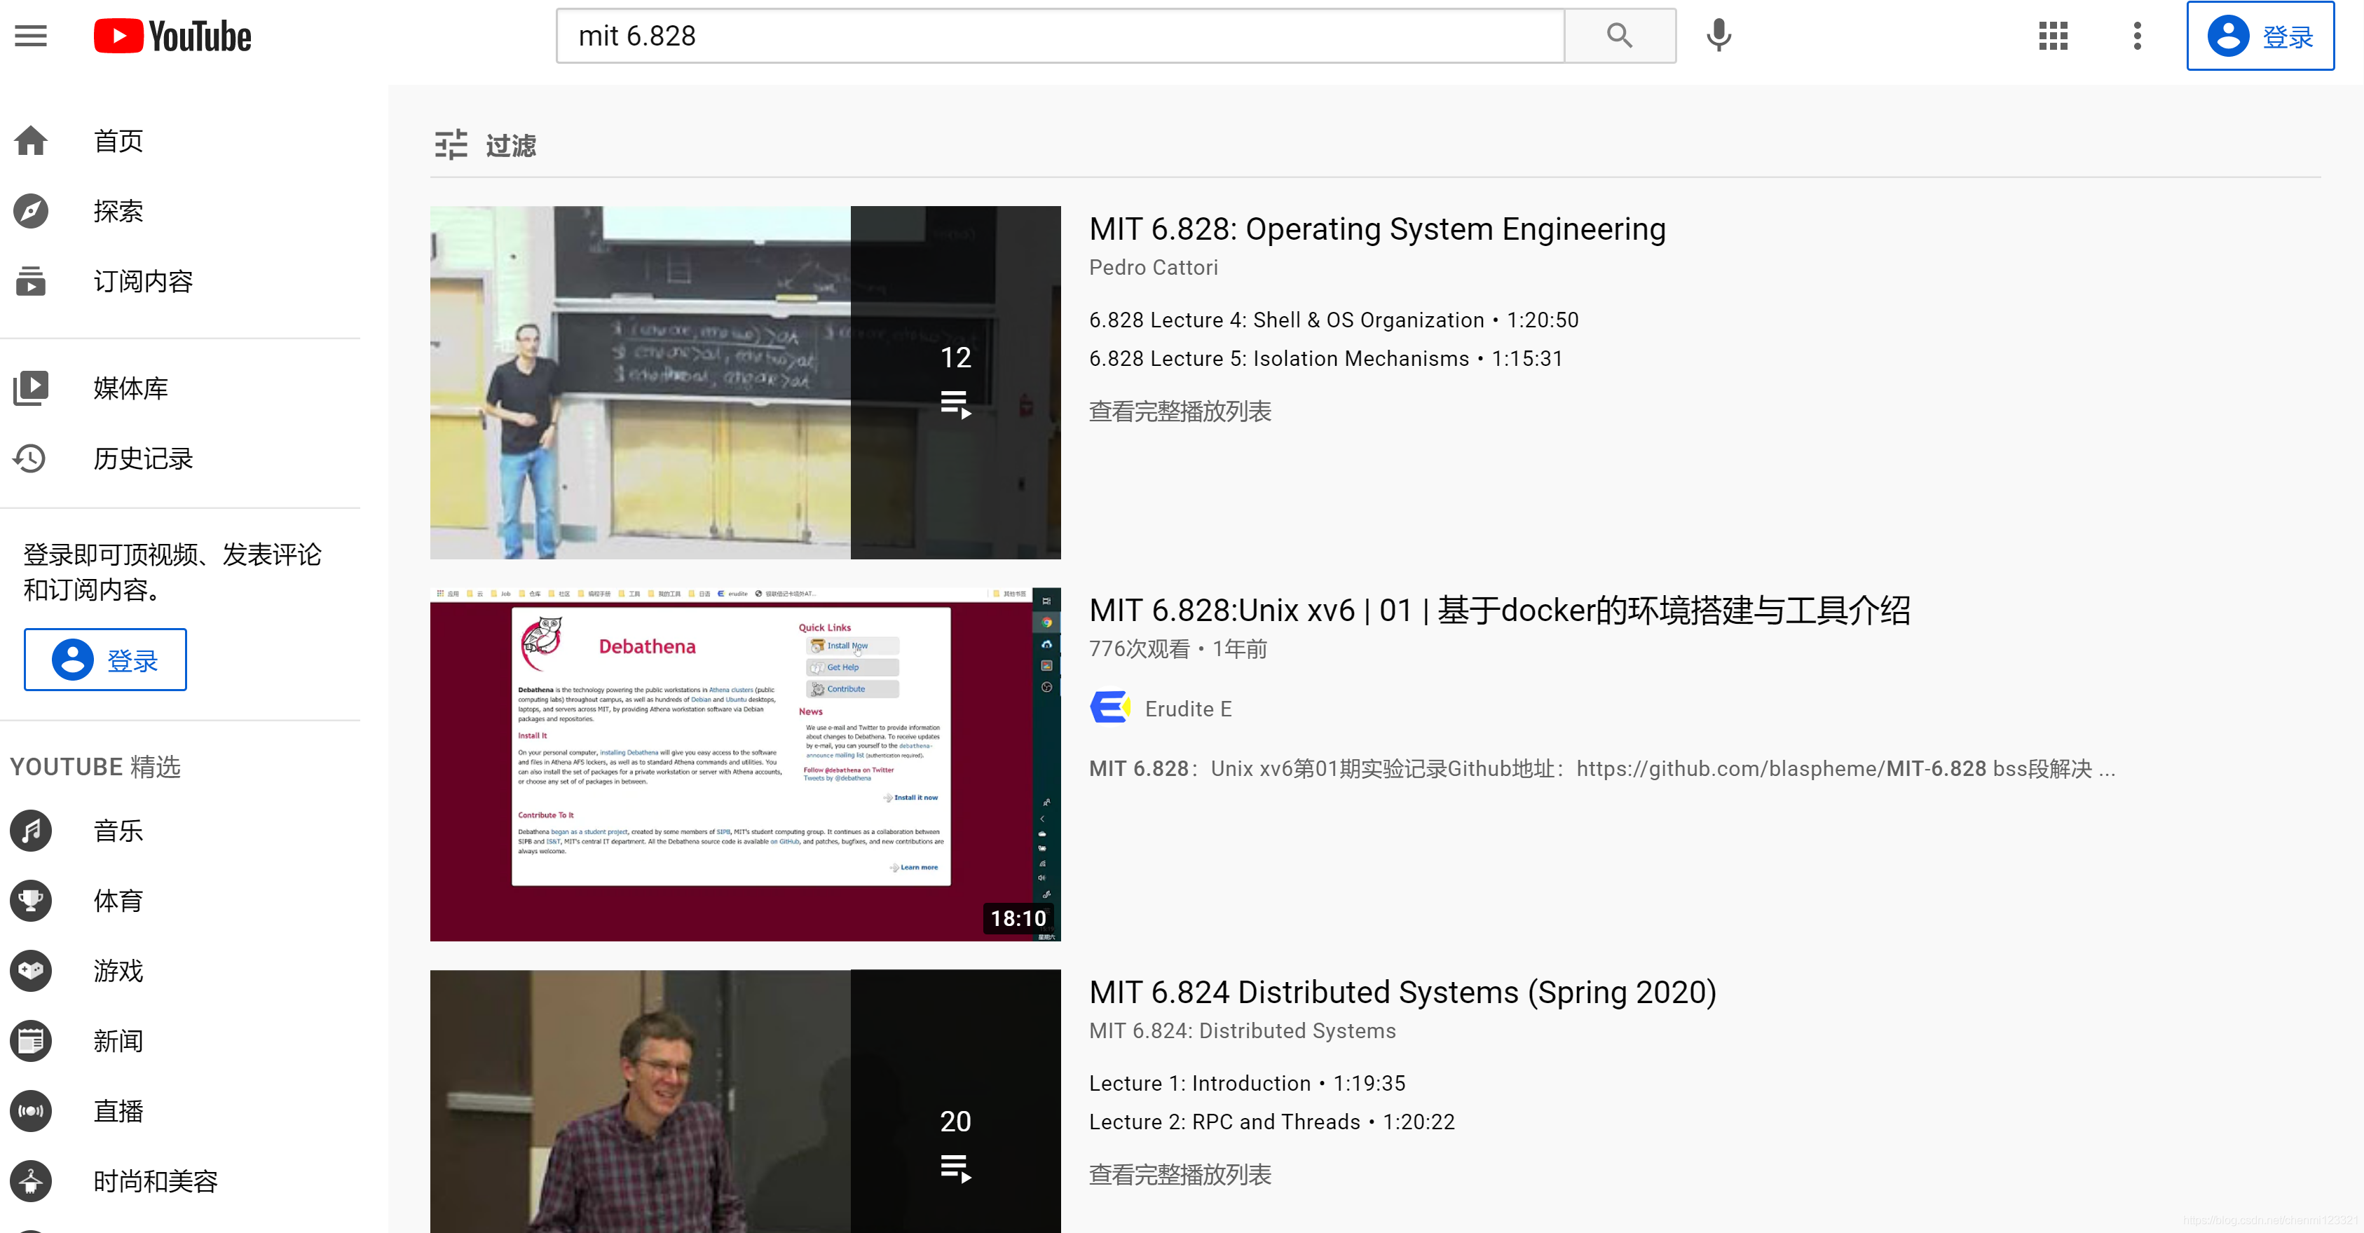Click the top-right 登录 sign-in button
2364x1233 pixels.
click(2260, 36)
